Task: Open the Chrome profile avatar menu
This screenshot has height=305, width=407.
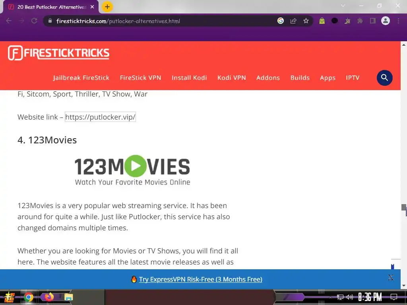Action: 386,21
